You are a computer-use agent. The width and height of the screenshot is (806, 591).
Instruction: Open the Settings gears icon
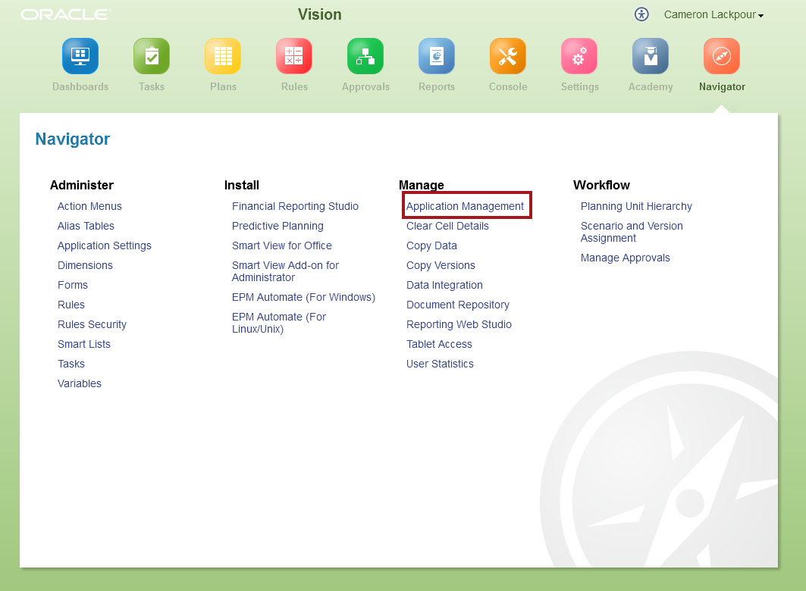point(579,56)
